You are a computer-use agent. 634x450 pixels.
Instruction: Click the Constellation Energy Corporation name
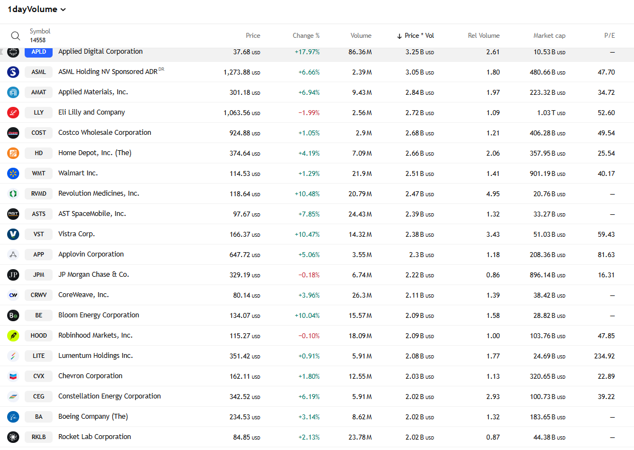pyautogui.click(x=110, y=396)
